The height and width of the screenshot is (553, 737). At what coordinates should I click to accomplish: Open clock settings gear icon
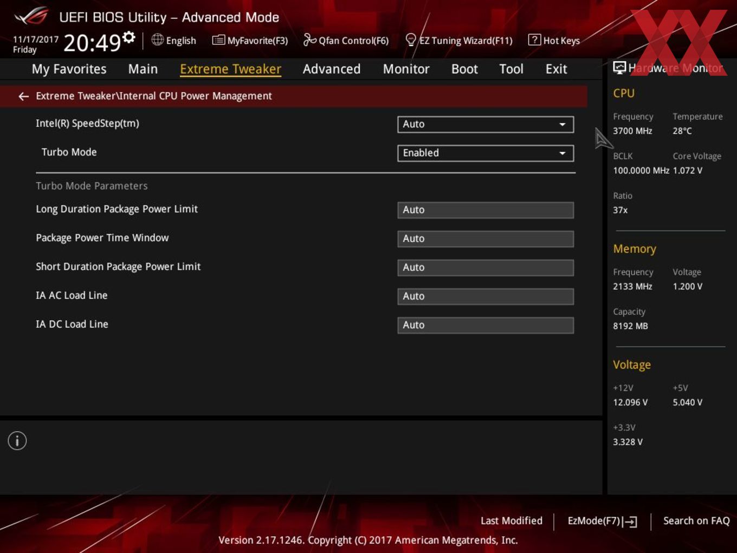pos(128,37)
